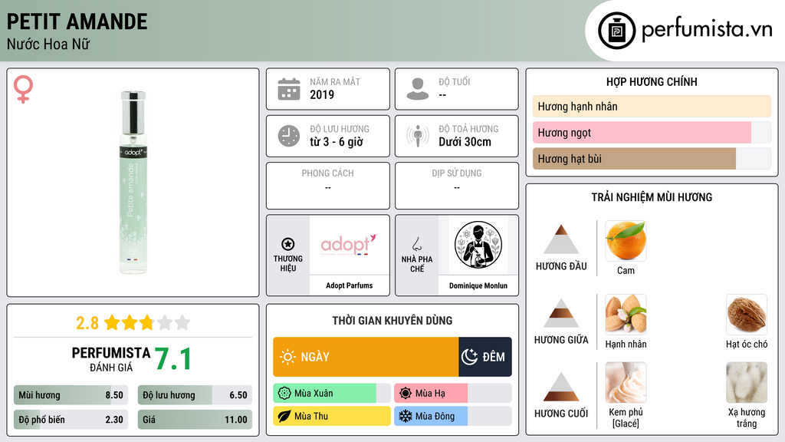Click the Cam orange note image
Screen dimensions: 785x442
[x=626, y=240]
